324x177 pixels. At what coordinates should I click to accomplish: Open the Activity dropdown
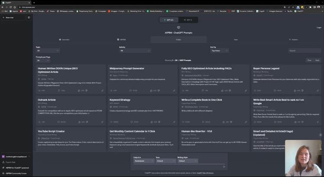[x=134, y=51]
